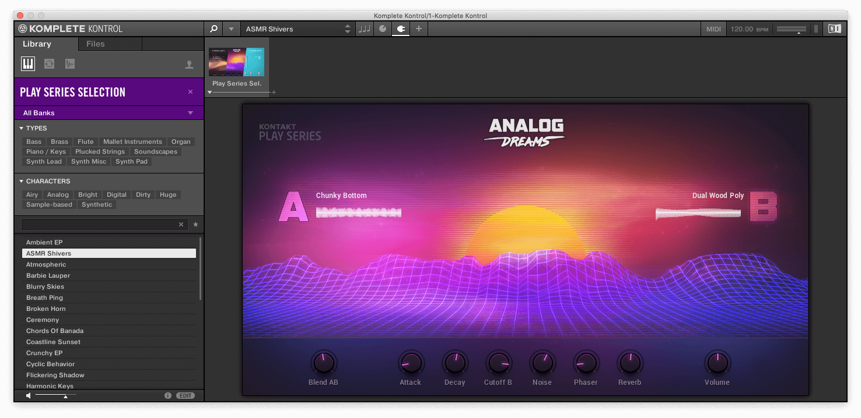Click the EDIT button
861x418 pixels.
[x=185, y=395]
